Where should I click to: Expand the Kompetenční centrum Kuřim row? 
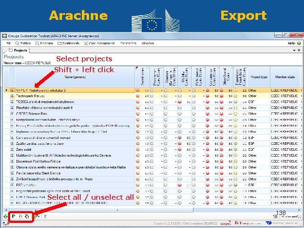pyautogui.click(x=12, y=120)
